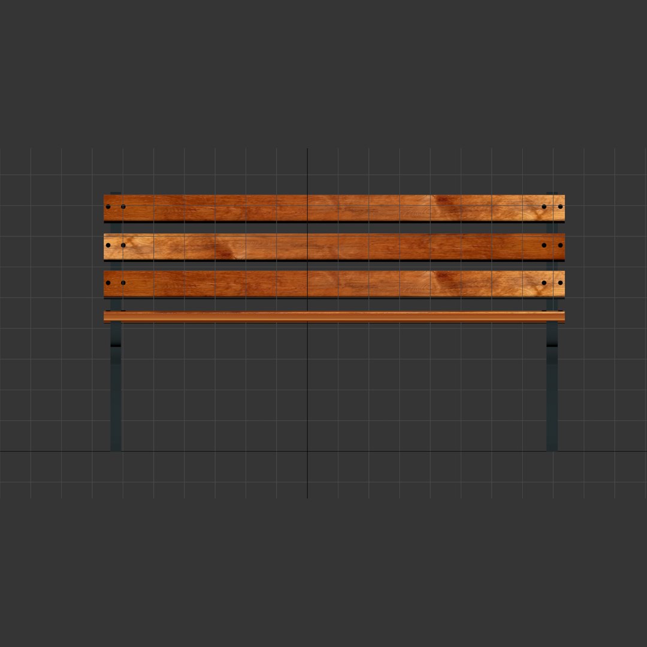647x647 pixels.
Task: Click the outermost right bolt on lowest slat
Action: pos(560,283)
